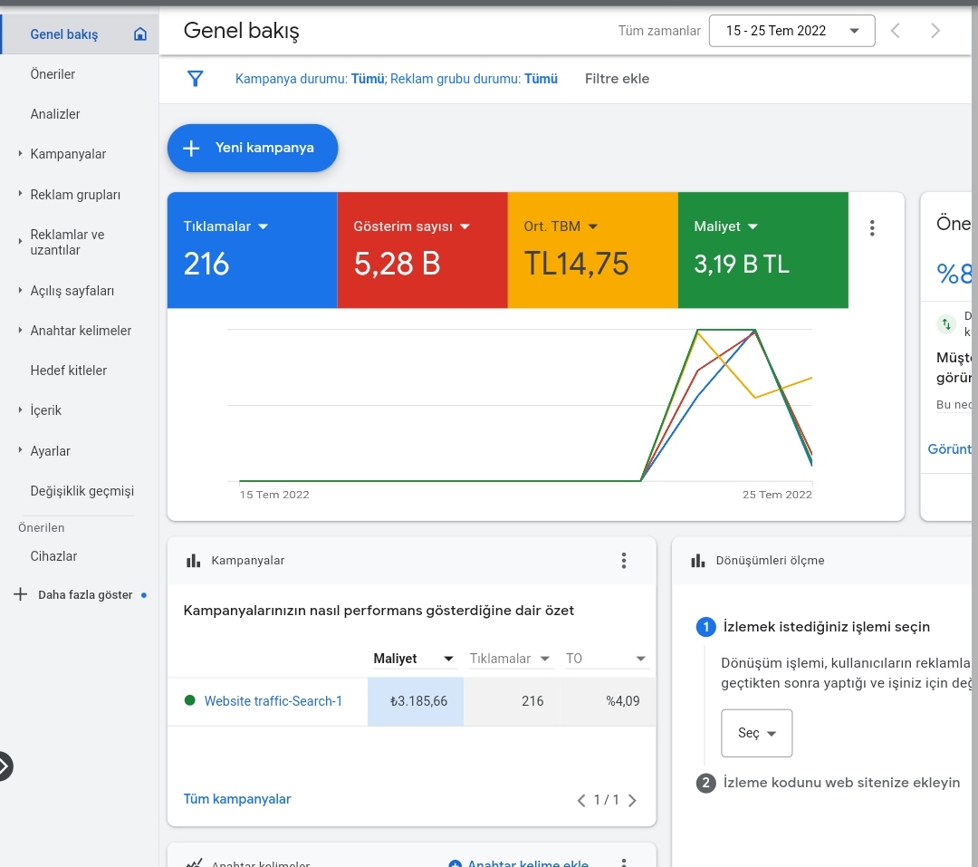Click the next page arrow in Kampanyalar card
The height and width of the screenshot is (867, 978).
[632, 800]
